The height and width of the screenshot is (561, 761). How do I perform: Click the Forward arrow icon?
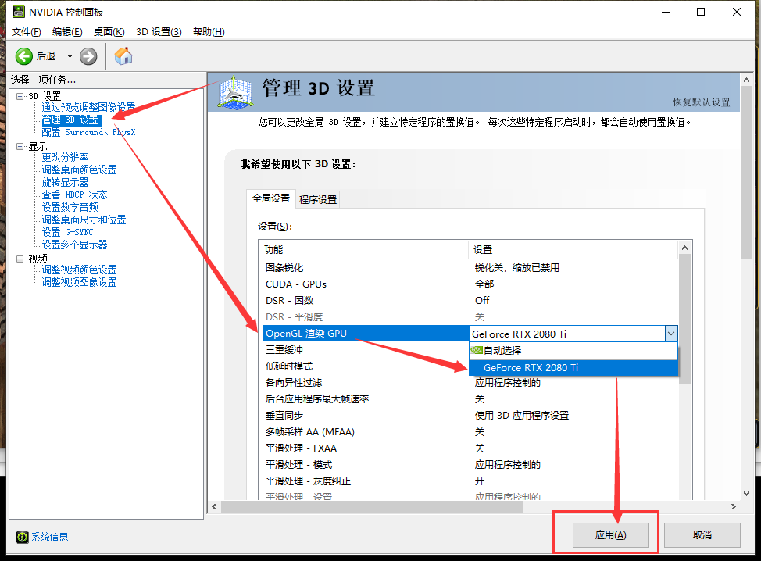pos(88,56)
